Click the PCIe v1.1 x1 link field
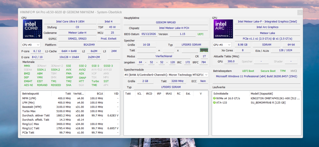This screenshot has height=147, width=319. 267,38
